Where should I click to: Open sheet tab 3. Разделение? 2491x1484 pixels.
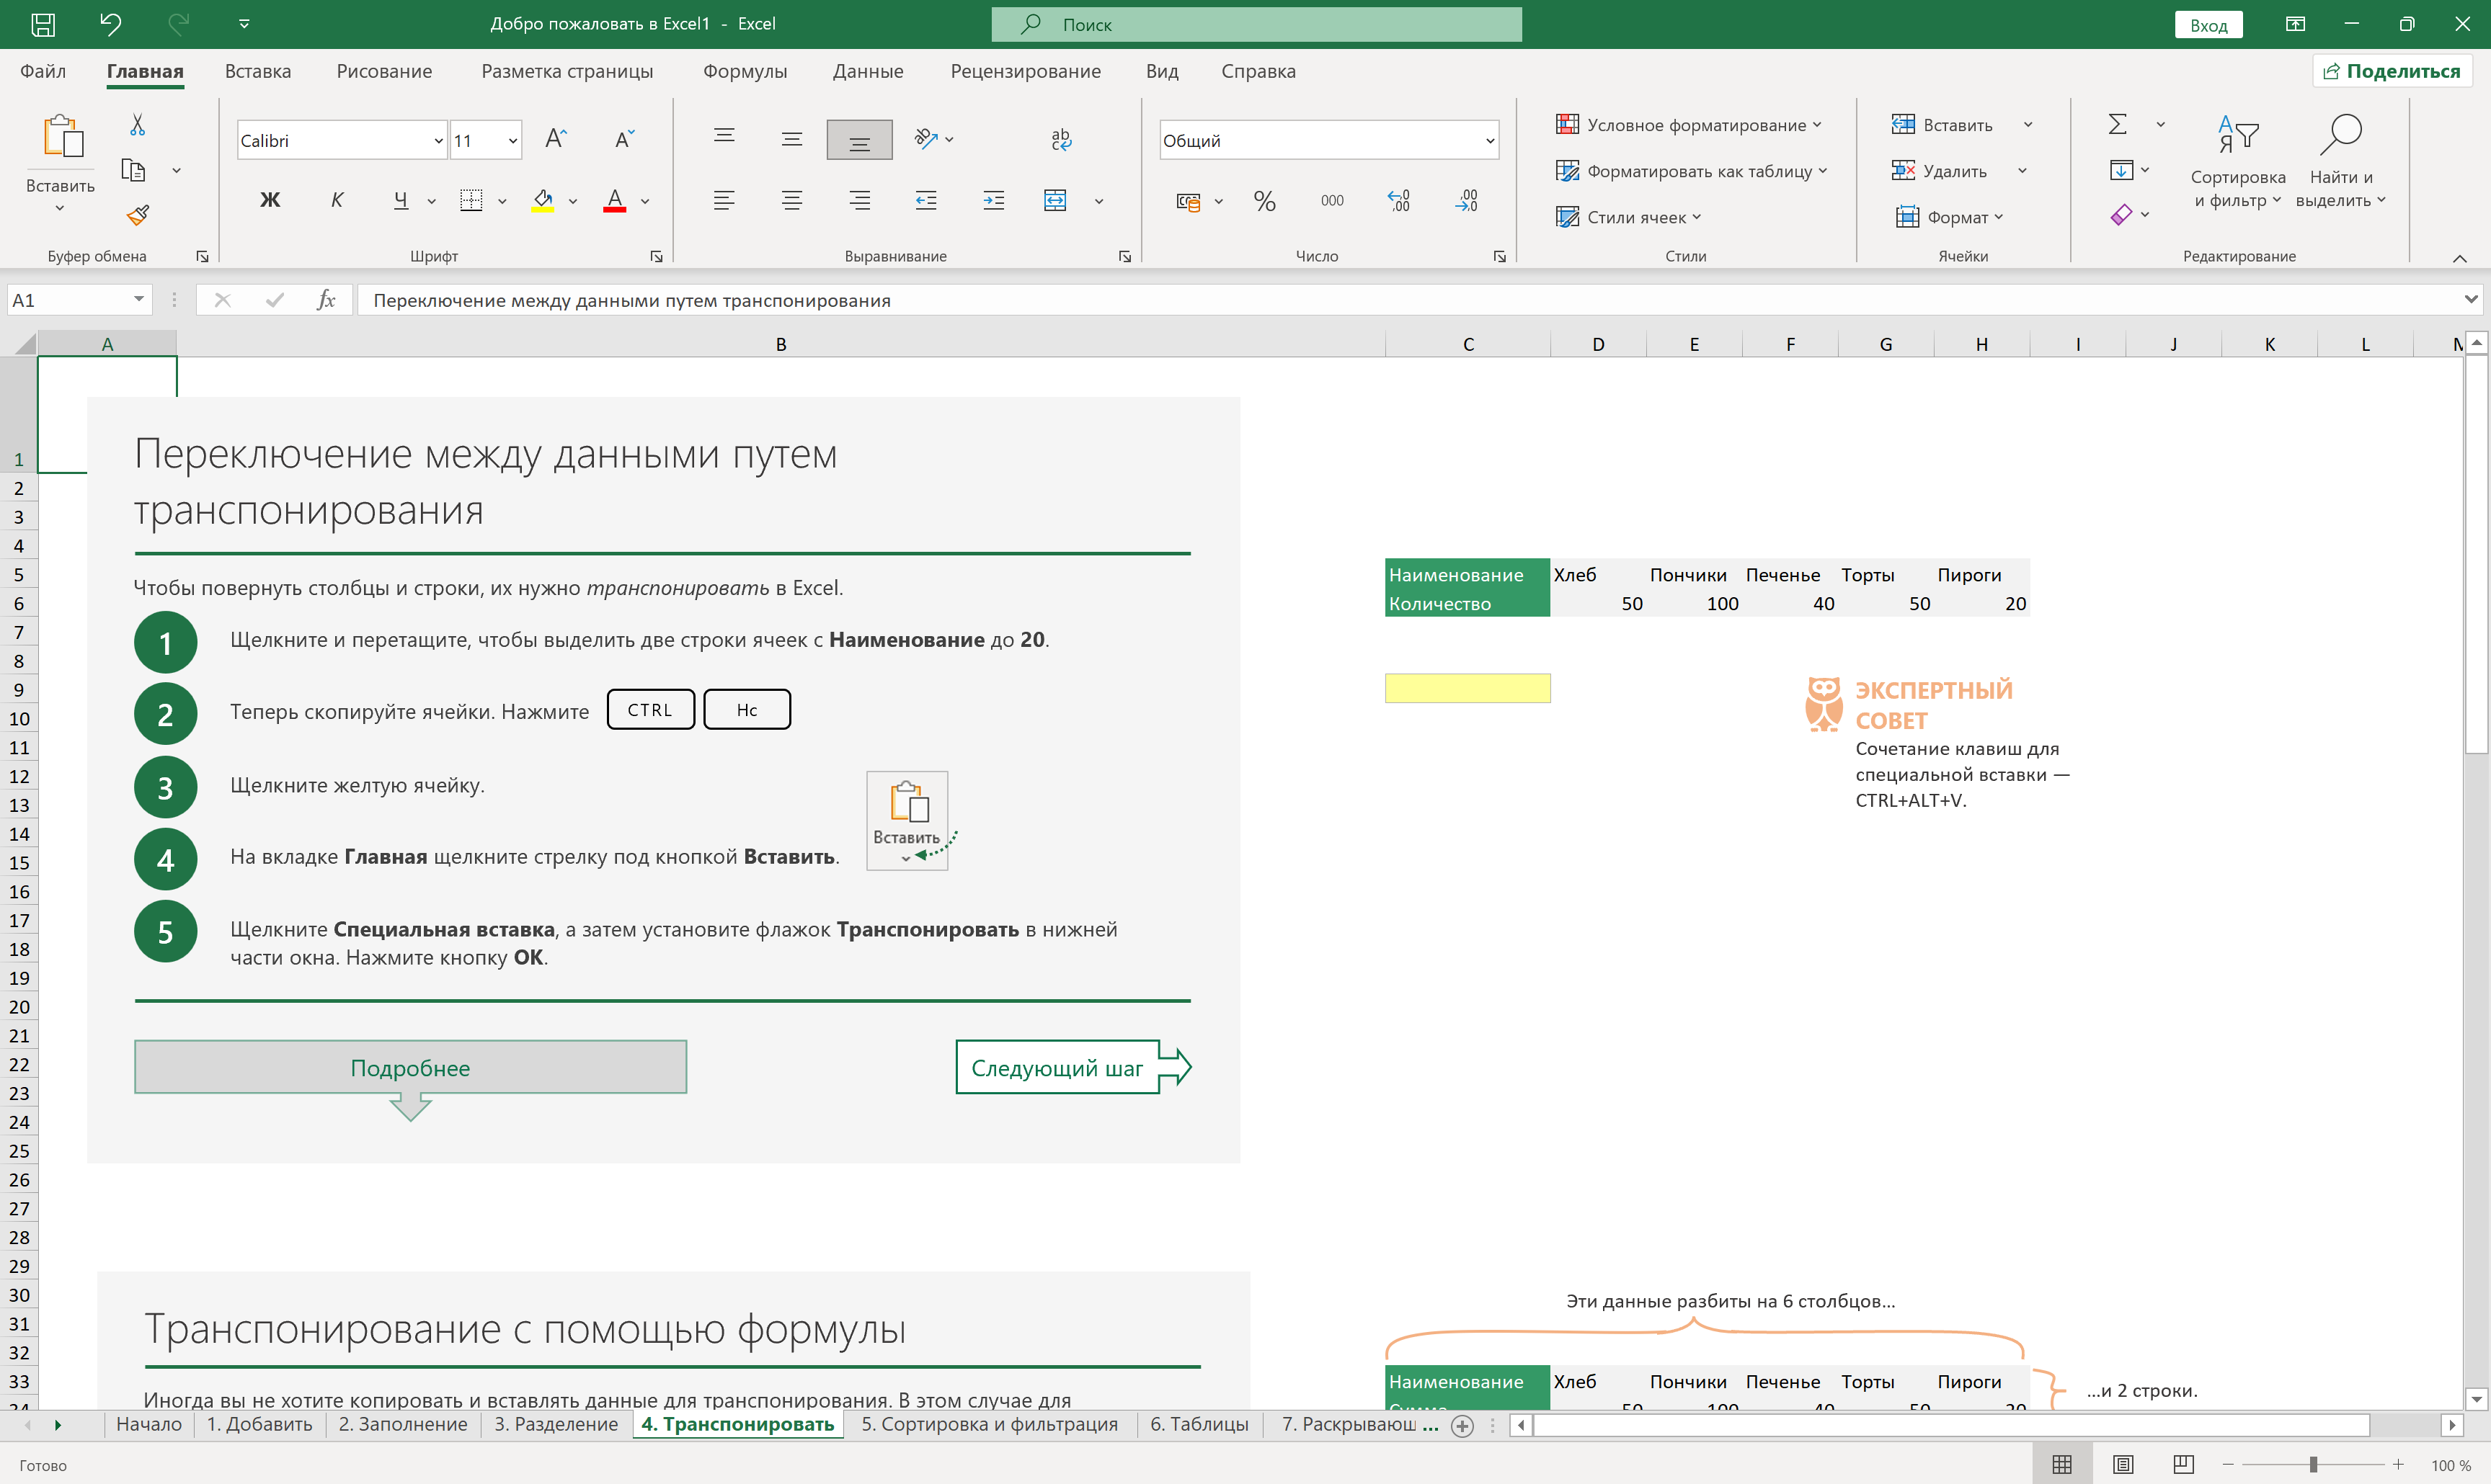556,1424
